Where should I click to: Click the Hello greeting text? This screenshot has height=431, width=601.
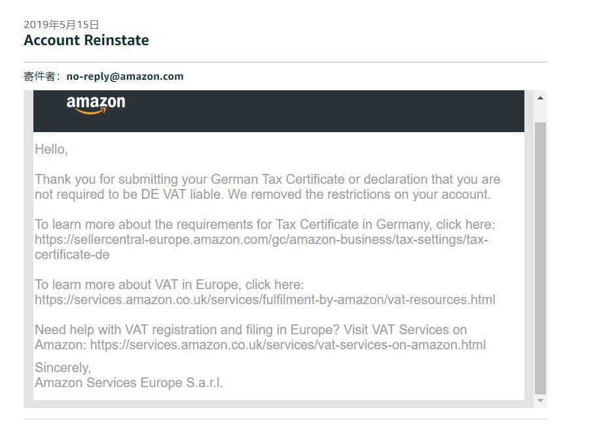[x=51, y=150]
